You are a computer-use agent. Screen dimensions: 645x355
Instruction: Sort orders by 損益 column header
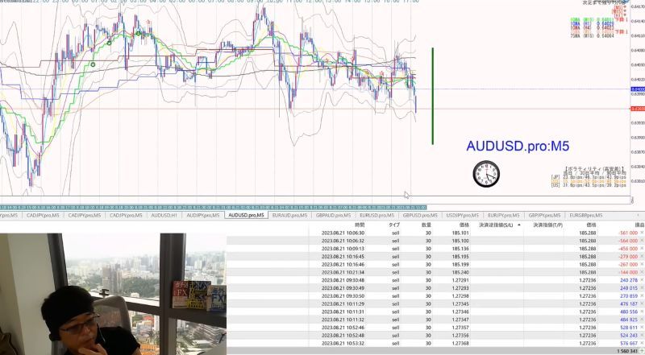pyautogui.click(x=639, y=225)
